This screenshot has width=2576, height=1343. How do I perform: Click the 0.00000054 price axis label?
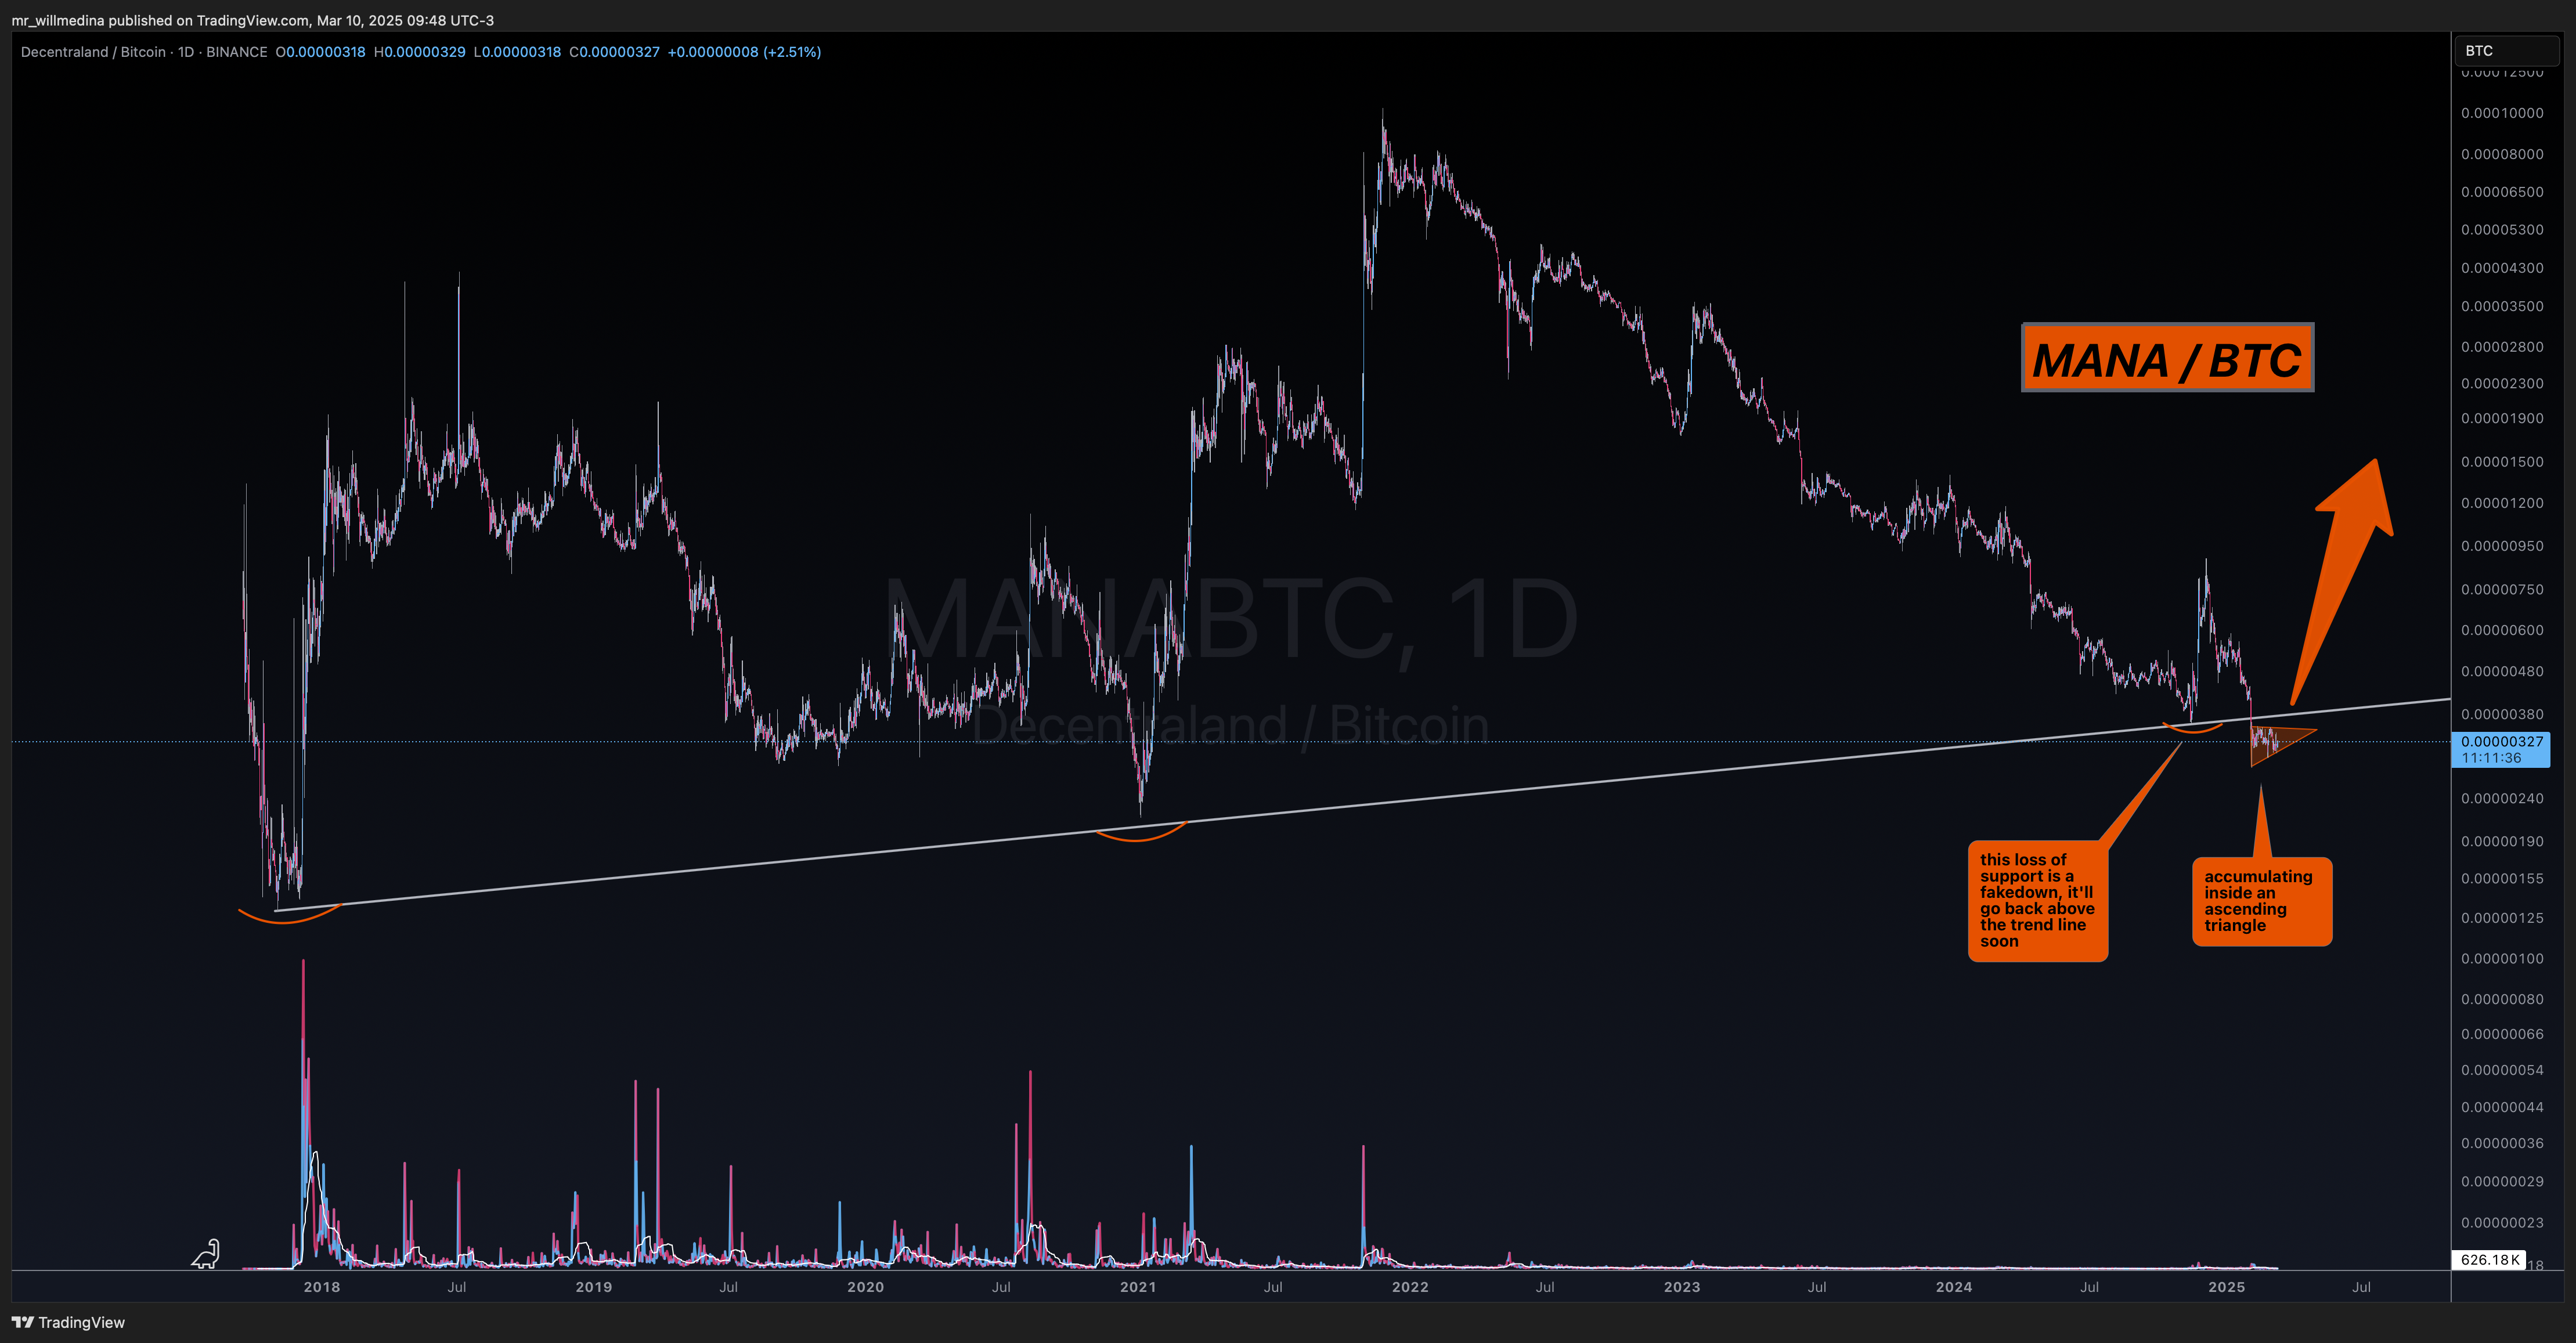(2502, 1071)
